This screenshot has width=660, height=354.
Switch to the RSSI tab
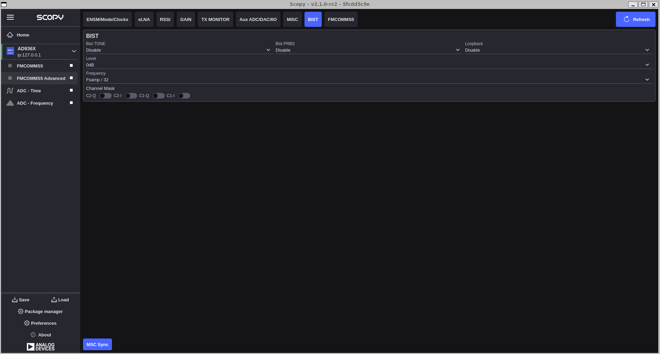pyautogui.click(x=165, y=19)
